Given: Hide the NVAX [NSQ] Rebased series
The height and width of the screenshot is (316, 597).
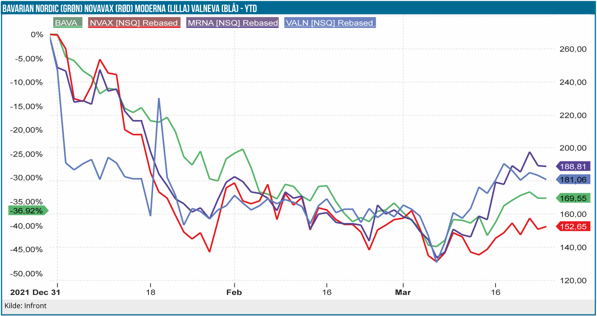Looking at the screenshot, I should tap(134, 23).
